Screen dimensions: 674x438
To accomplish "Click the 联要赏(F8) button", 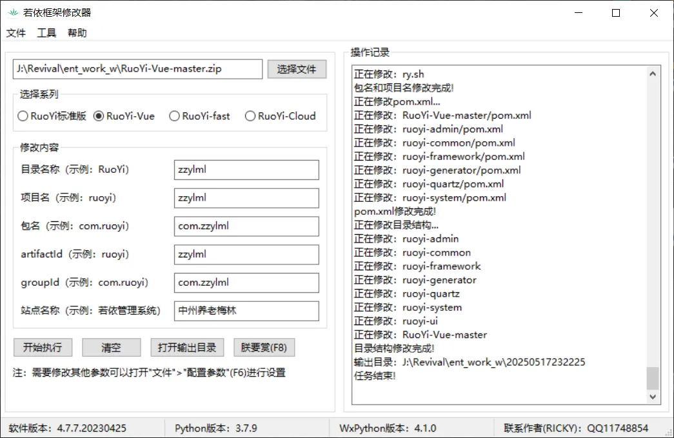I will pyautogui.click(x=264, y=348).
